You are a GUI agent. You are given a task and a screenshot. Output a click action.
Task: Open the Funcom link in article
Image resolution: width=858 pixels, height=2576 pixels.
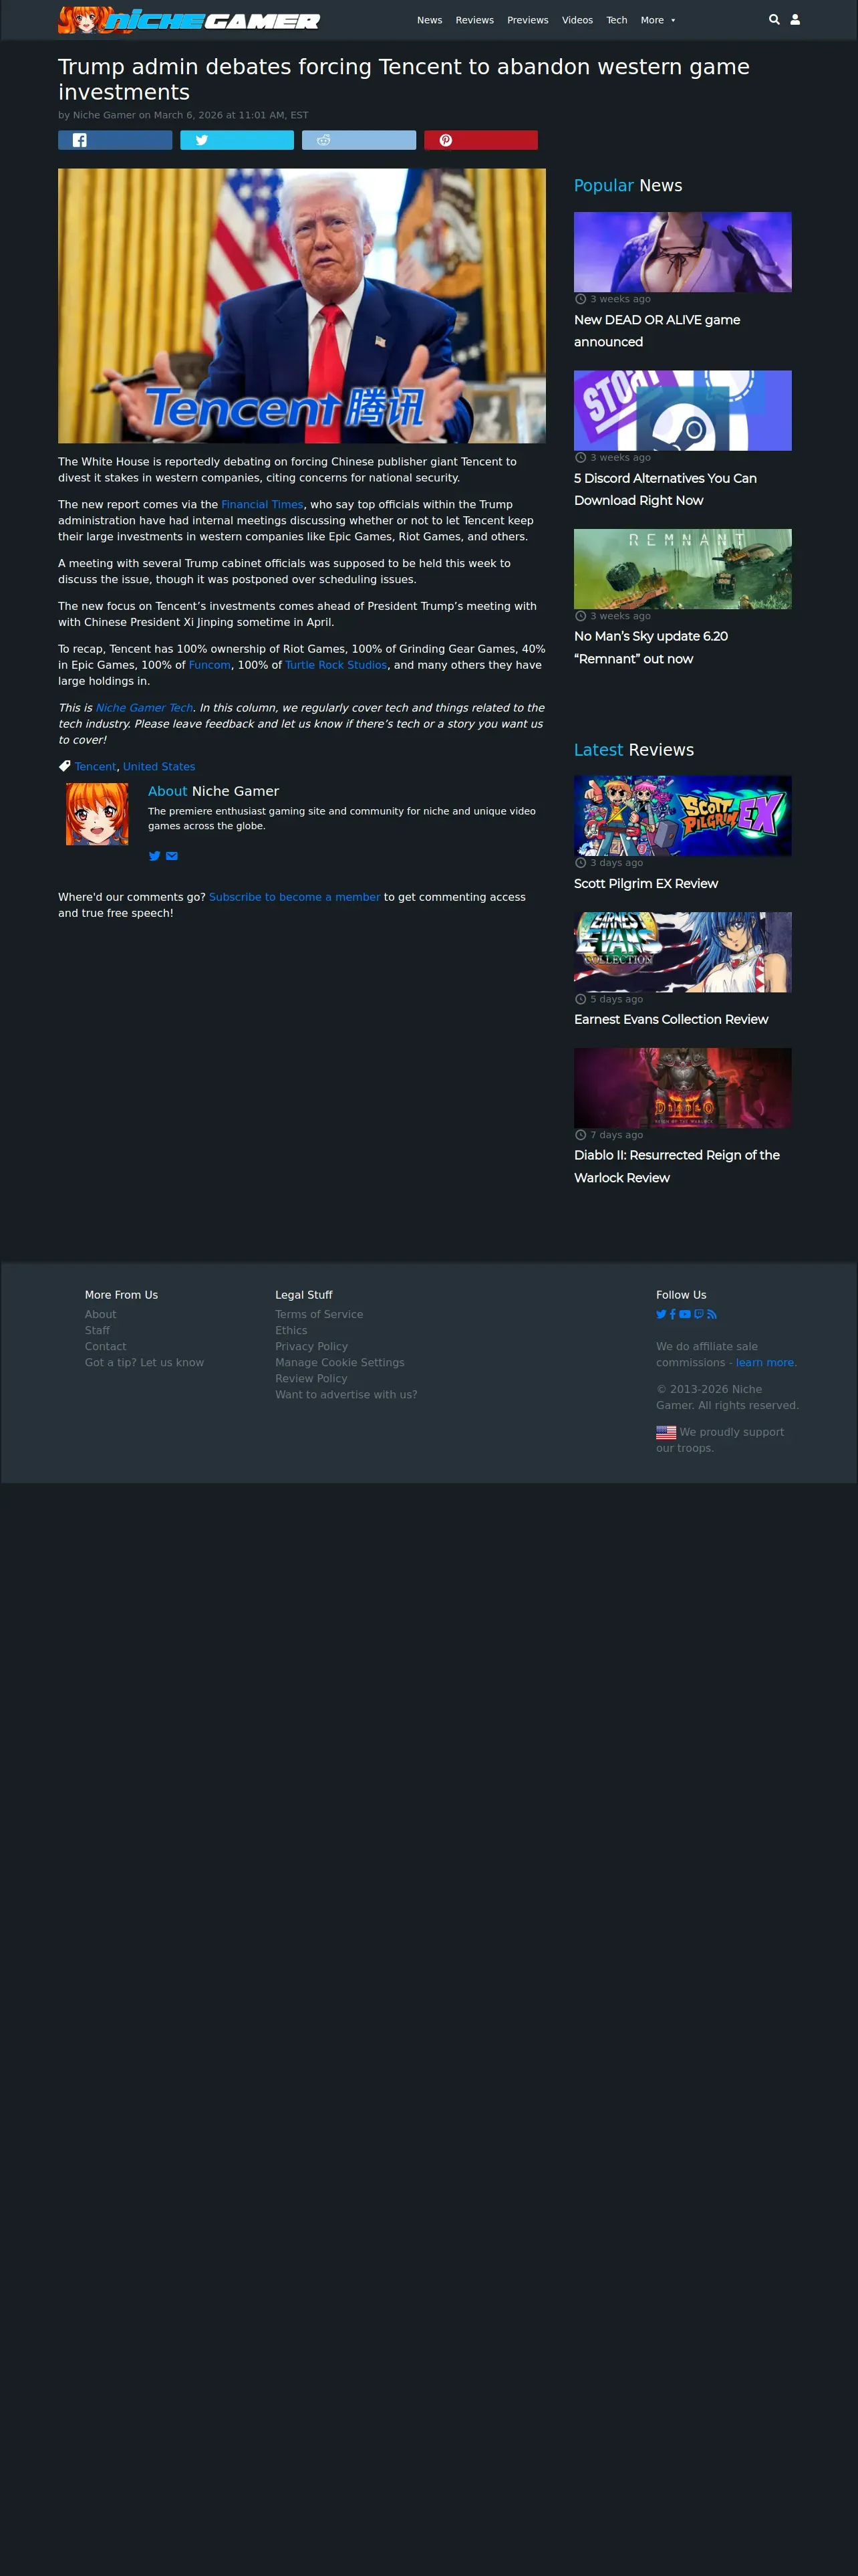click(210, 665)
